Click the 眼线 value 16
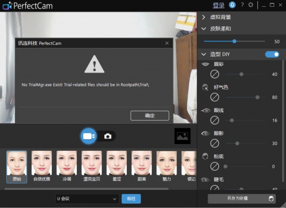The width and height of the screenshot is (286, 208). pos(275,120)
